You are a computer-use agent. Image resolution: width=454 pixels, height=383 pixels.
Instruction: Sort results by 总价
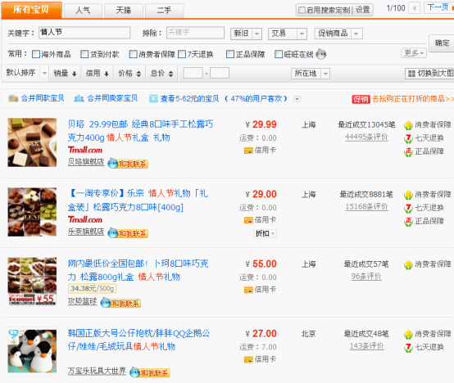click(x=161, y=74)
